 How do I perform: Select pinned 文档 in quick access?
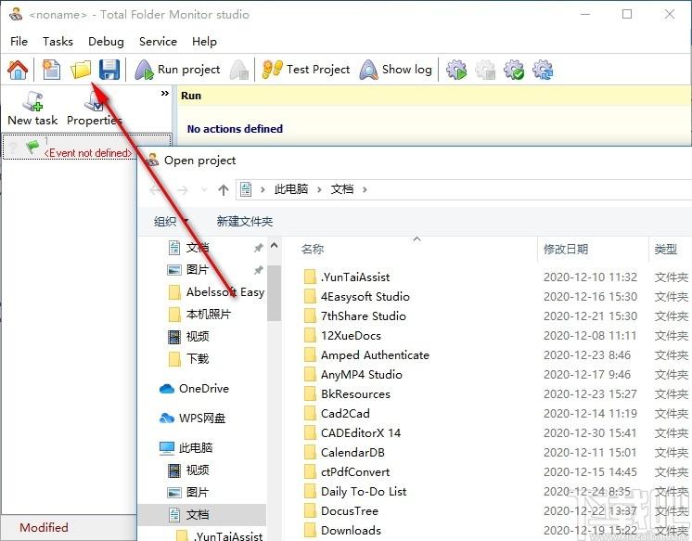(198, 248)
